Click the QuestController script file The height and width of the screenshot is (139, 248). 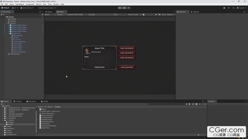47,115
